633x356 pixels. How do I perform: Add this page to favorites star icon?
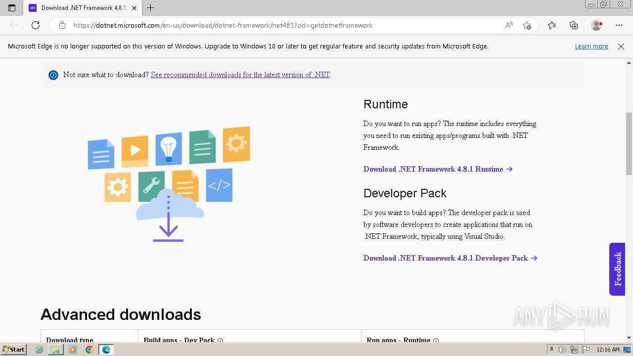(x=527, y=25)
